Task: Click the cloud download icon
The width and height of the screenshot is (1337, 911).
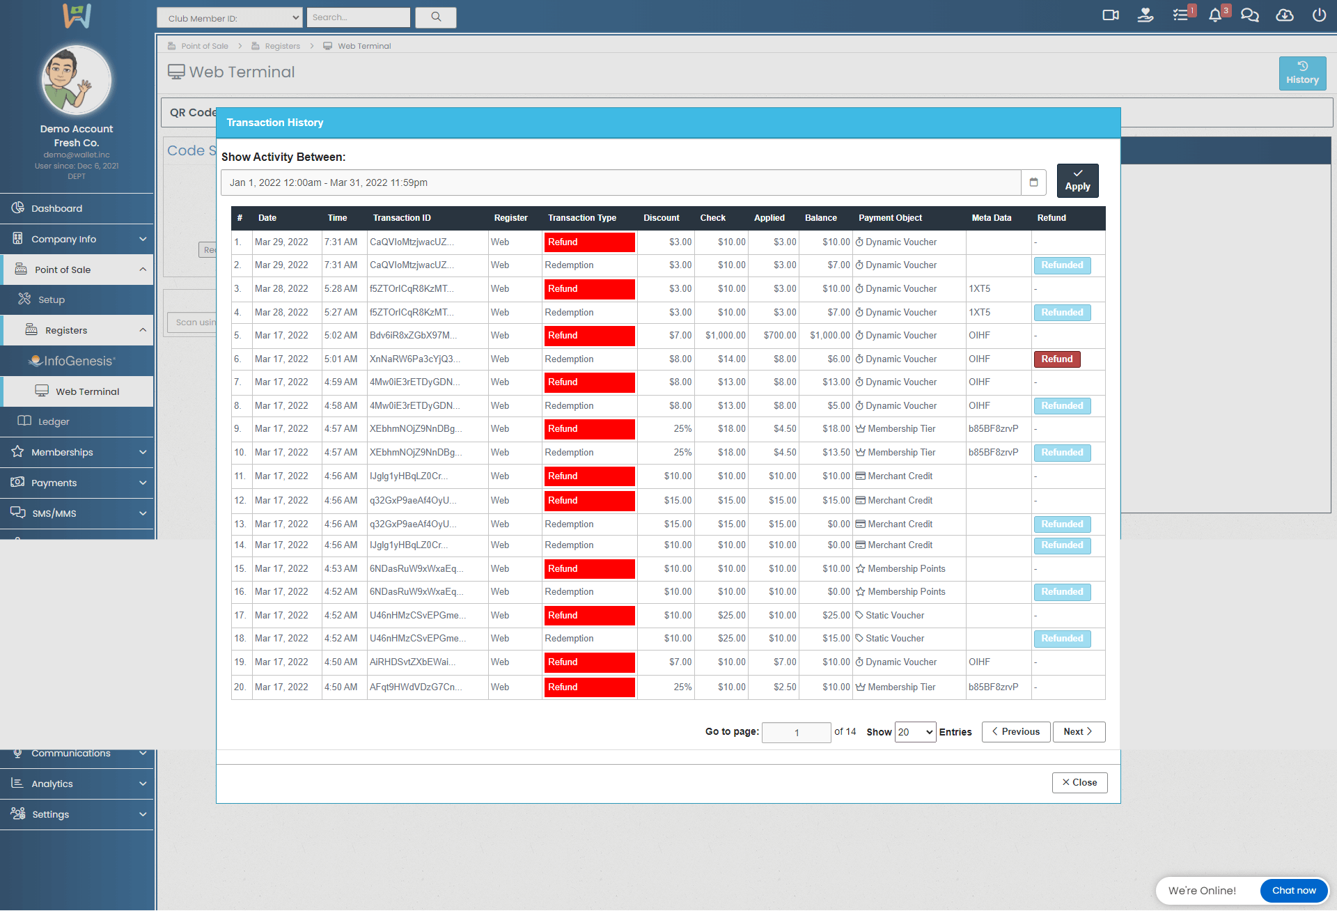Action: click(x=1284, y=15)
